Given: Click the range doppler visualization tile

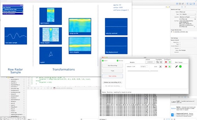Looking at the screenshot, I should pos(50,36).
